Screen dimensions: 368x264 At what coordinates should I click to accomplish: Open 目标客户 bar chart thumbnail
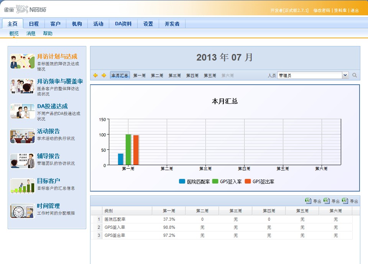click(x=23, y=185)
